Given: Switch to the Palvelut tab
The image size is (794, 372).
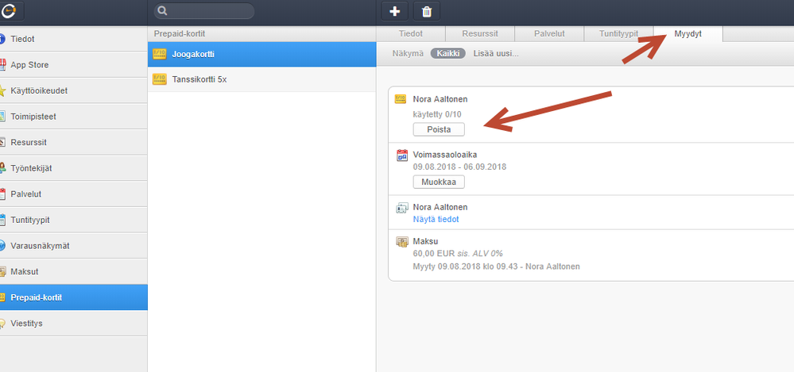Looking at the screenshot, I should pos(549,34).
